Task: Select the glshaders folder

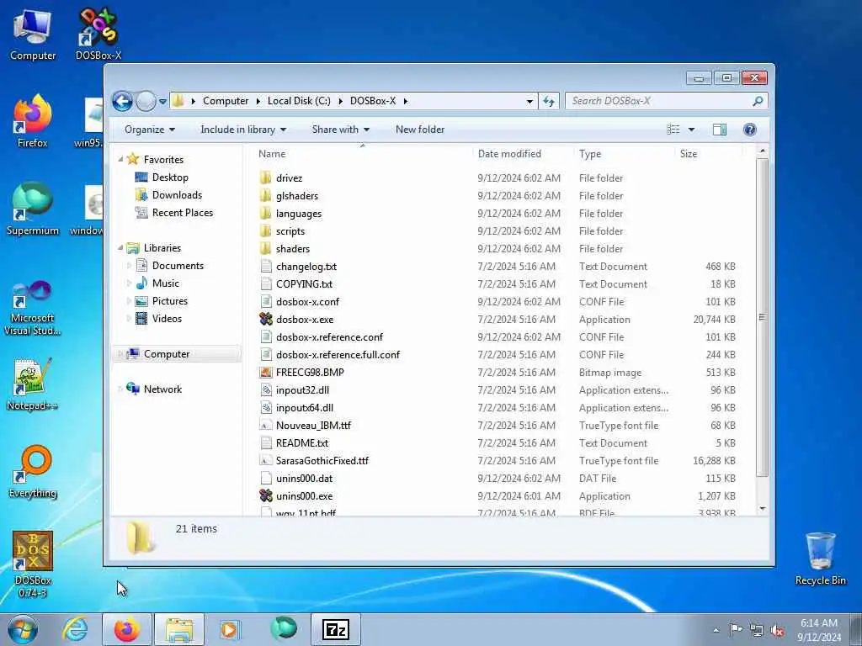Action: point(297,196)
